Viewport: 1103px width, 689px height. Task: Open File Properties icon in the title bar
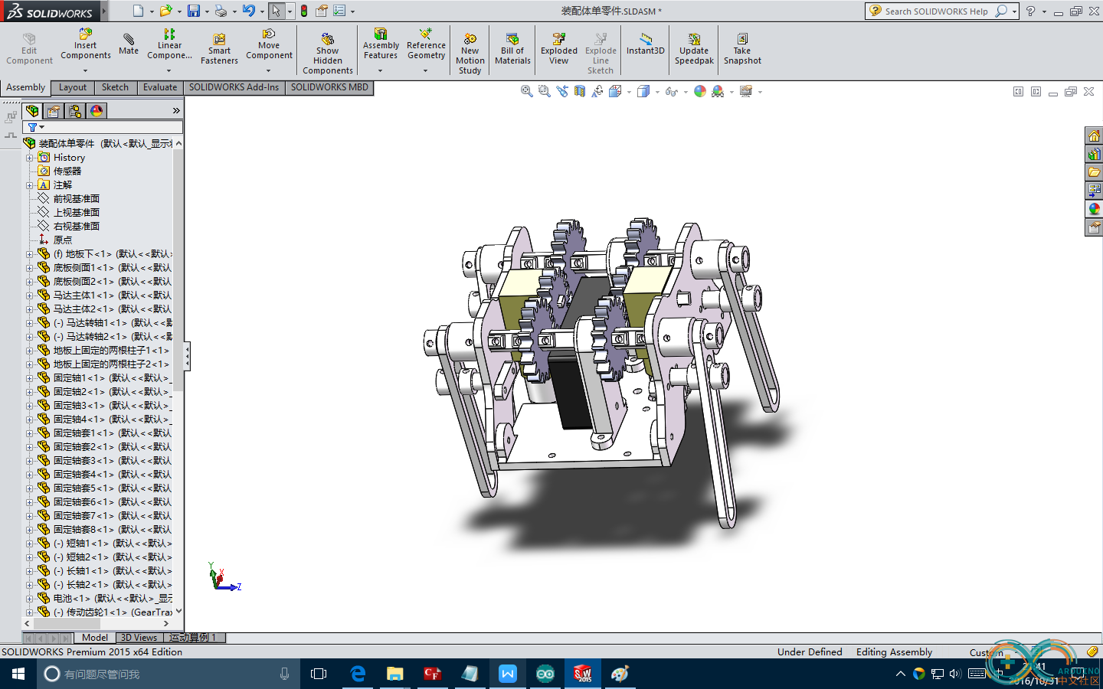point(322,11)
